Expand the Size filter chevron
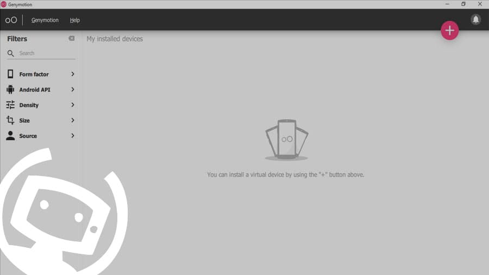 pos(73,120)
